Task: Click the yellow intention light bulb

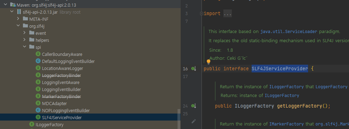Action: pos(208,62)
